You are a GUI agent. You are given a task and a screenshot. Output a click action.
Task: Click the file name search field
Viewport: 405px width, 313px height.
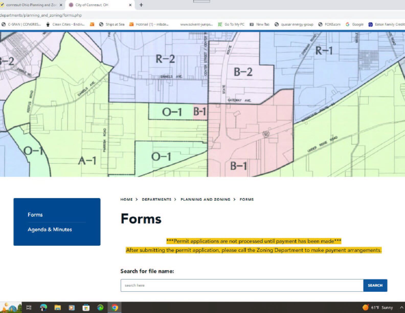[x=242, y=285]
